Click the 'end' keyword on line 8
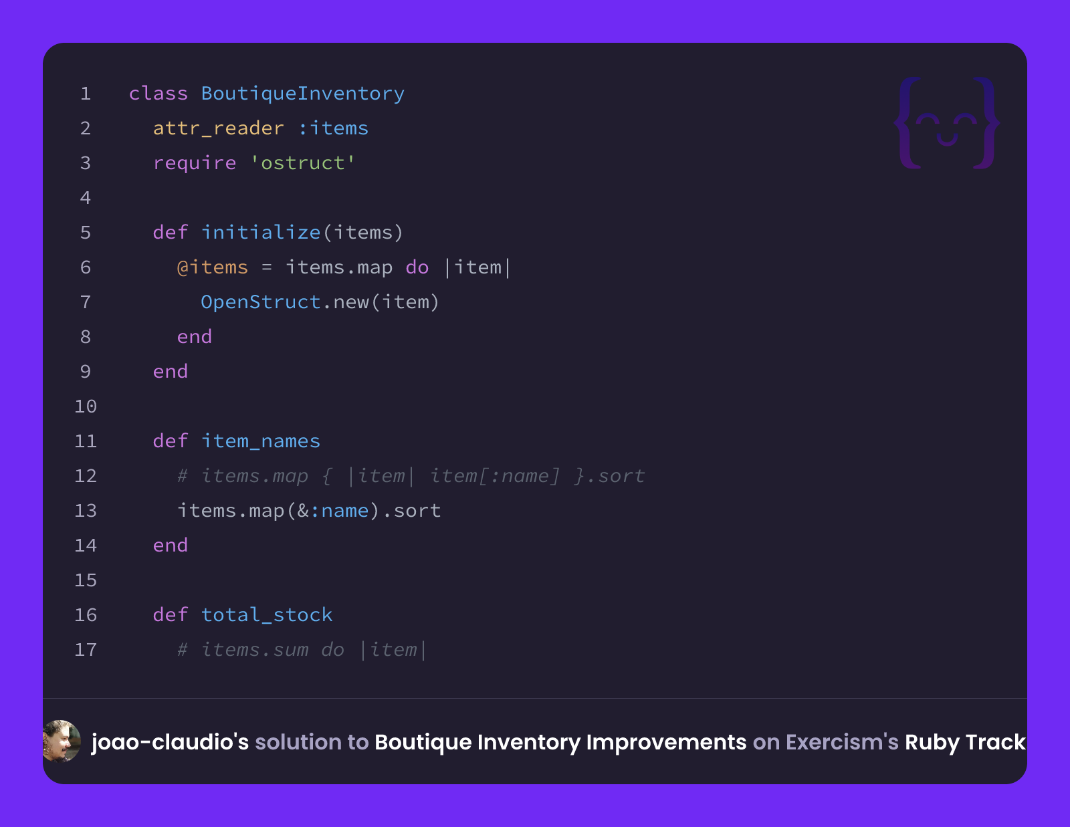This screenshot has width=1070, height=827. tap(195, 337)
